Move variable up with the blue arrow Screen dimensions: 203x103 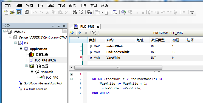(80, 33)
